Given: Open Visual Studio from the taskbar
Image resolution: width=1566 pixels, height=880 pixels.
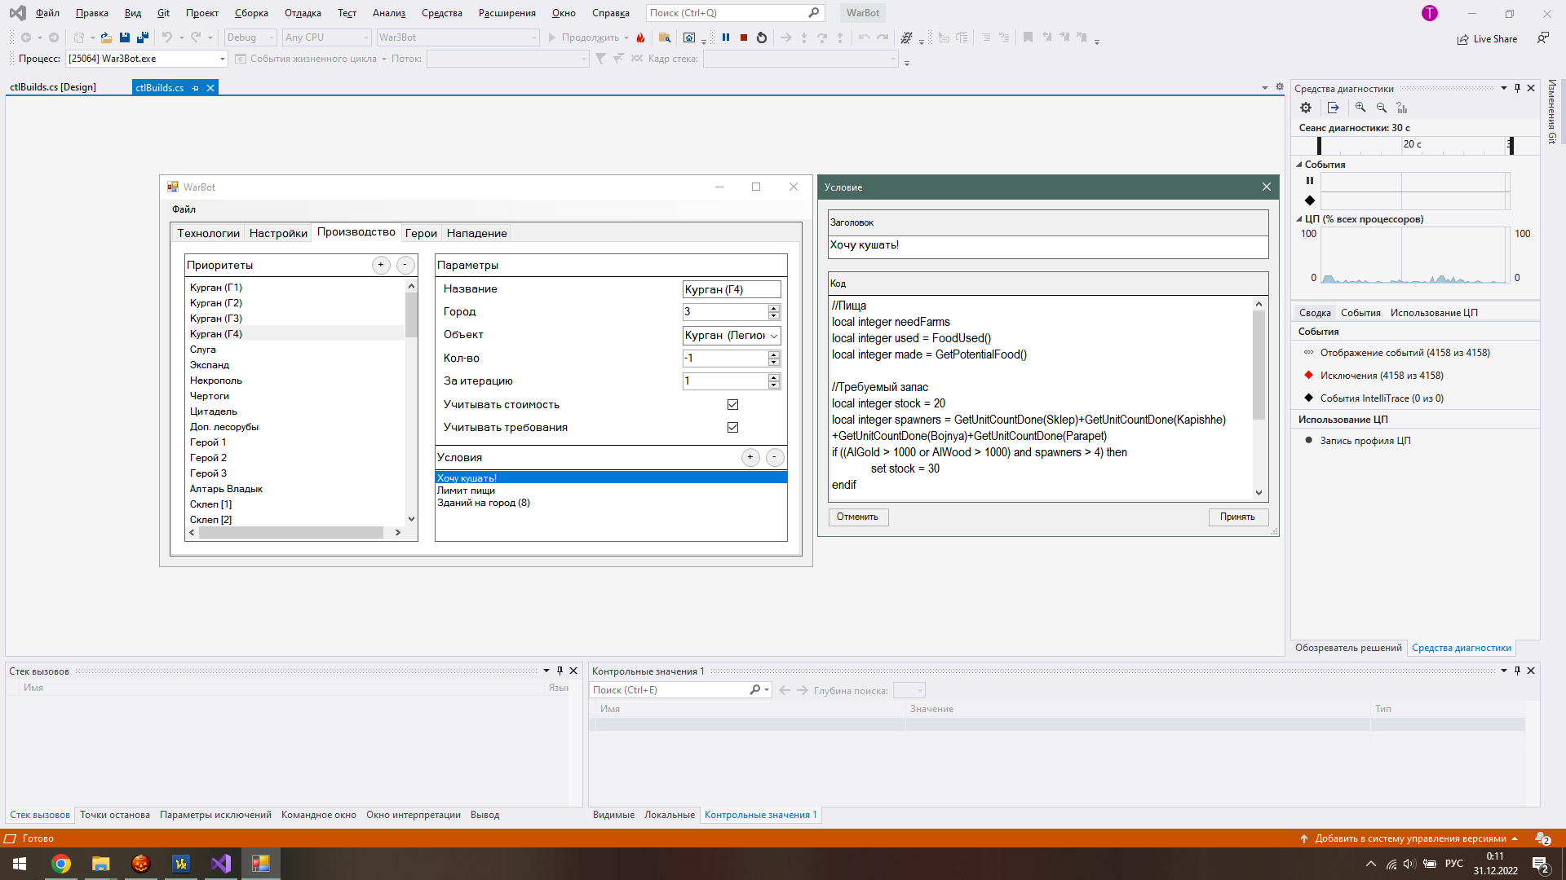Looking at the screenshot, I should [221, 864].
